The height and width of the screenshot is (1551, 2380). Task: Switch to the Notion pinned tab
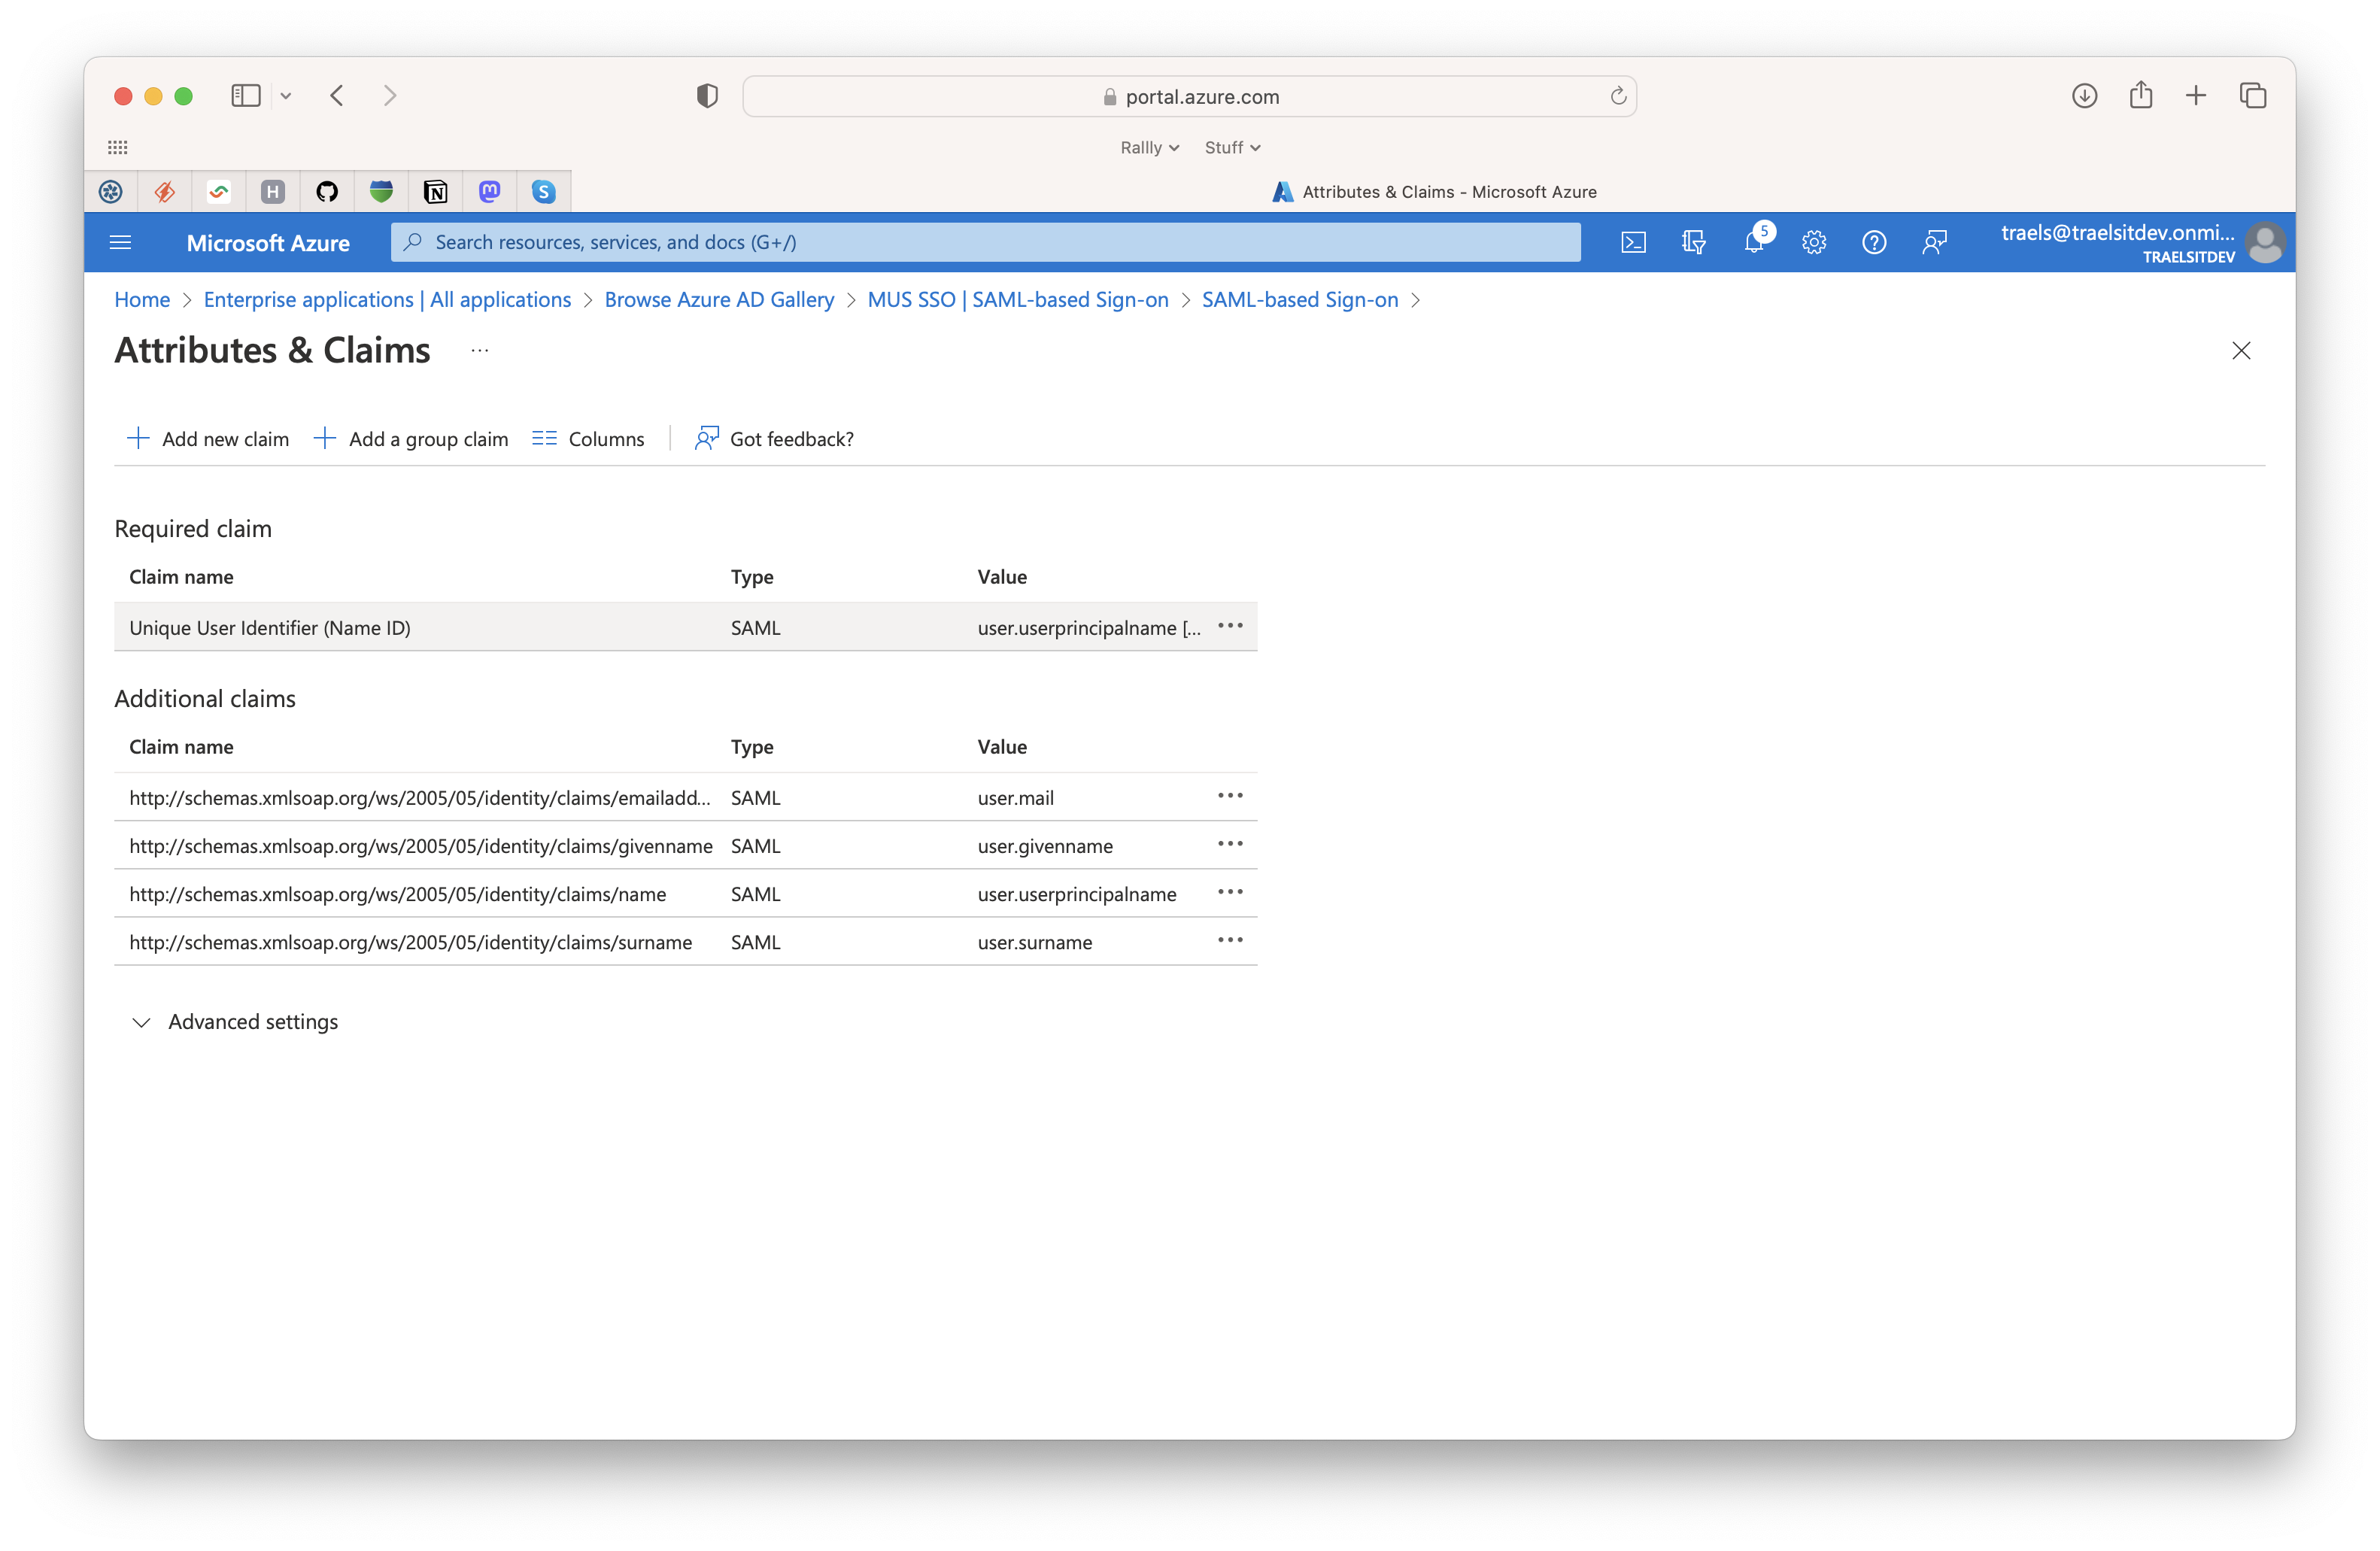(435, 191)
